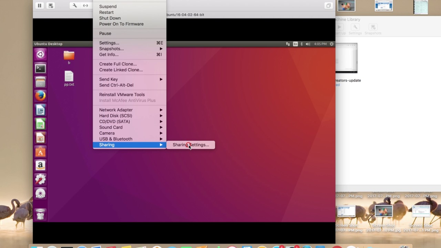The image size is (441, 248).
Task: Choose Restart in the menu
Action: 130,12
